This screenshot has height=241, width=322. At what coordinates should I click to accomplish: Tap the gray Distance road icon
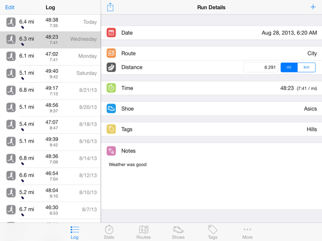111,67
